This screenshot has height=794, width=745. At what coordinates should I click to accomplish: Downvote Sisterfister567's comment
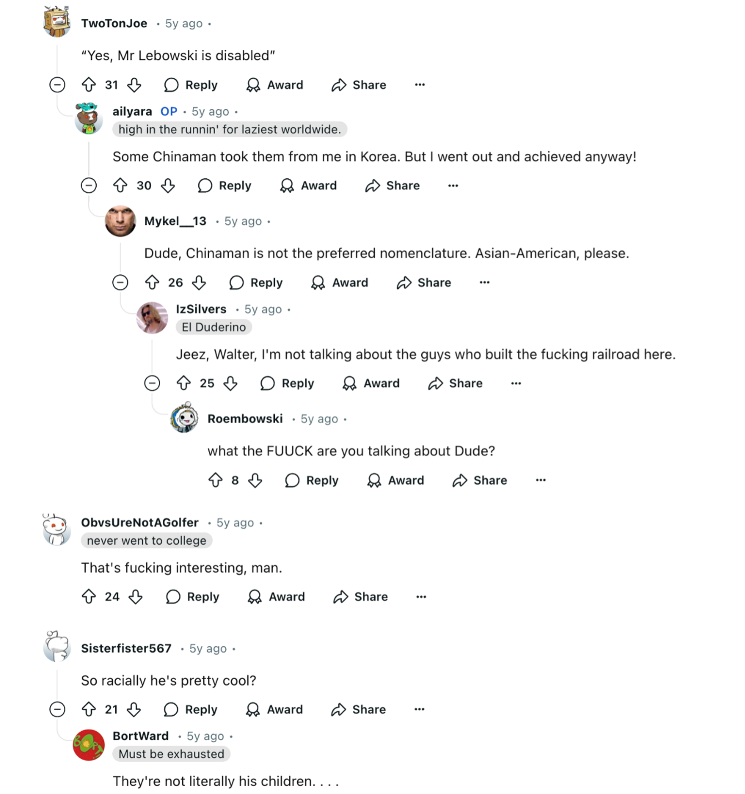point(134,710)
